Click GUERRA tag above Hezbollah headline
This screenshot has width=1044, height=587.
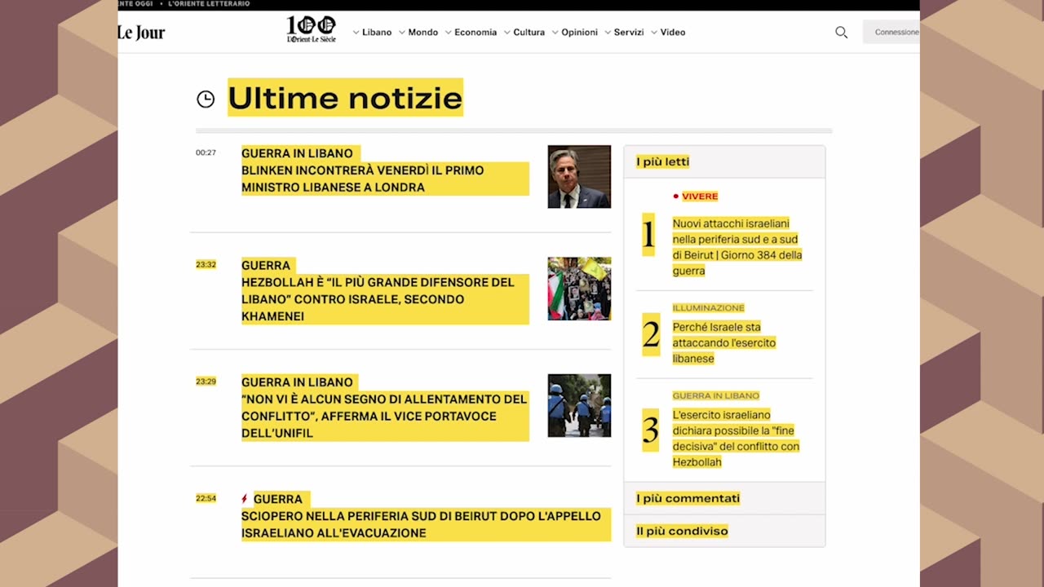[267, 265]
